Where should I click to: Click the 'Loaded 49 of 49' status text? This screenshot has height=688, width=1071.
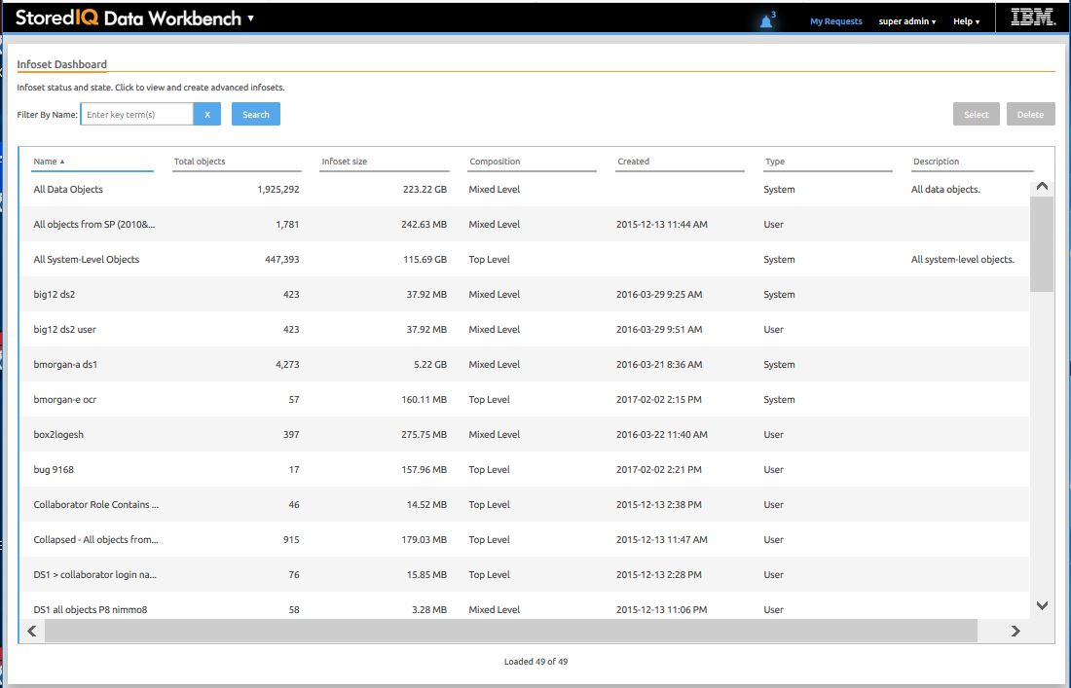(535, 662)
